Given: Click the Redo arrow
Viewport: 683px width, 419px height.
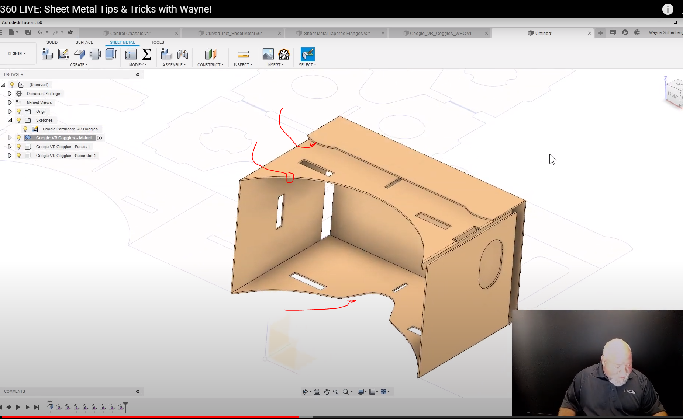Looking at the screenshot, I should coord(55,32).
